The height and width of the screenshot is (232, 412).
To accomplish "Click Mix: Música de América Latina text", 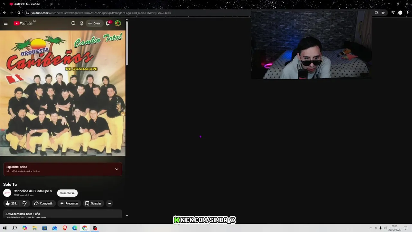I will click(x=23, y=171).
